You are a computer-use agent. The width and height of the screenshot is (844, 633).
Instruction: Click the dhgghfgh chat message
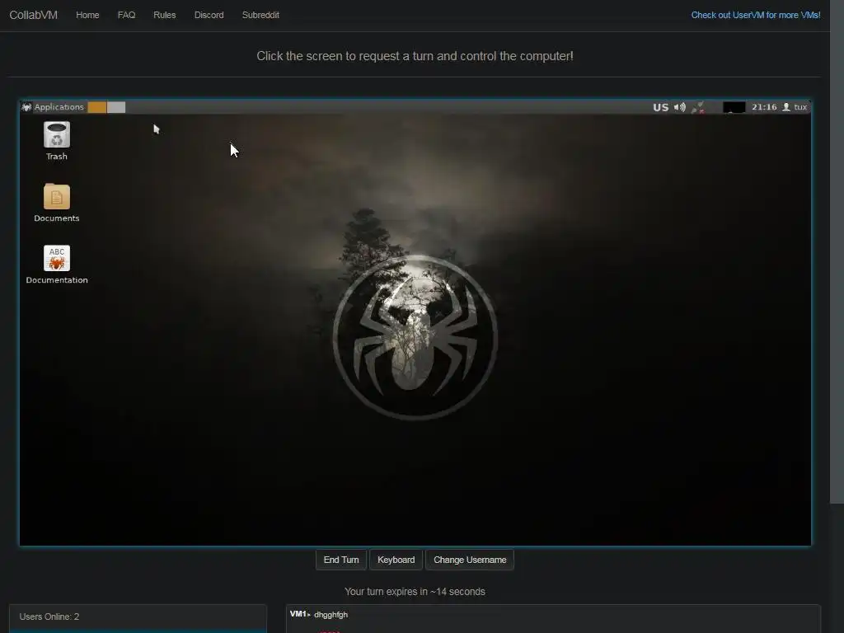point(331,615)
